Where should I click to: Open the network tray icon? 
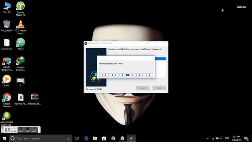point(213,138)
